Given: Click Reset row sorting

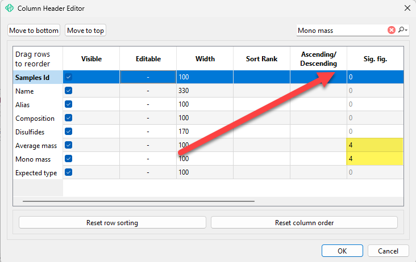Looking at the screenshot, I should 112,222.
